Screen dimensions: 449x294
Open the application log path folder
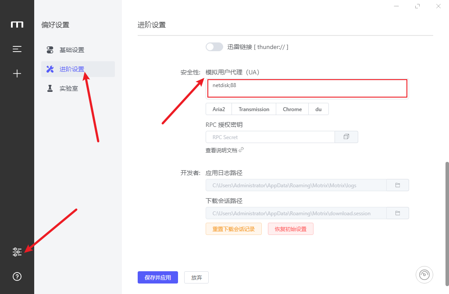398,185
